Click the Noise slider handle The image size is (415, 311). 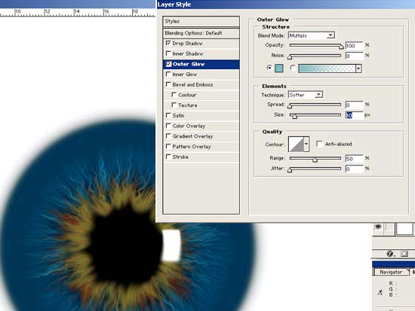pos(290,56)
